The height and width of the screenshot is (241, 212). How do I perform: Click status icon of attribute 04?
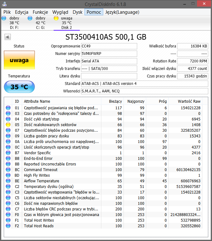tap(8, 119)
